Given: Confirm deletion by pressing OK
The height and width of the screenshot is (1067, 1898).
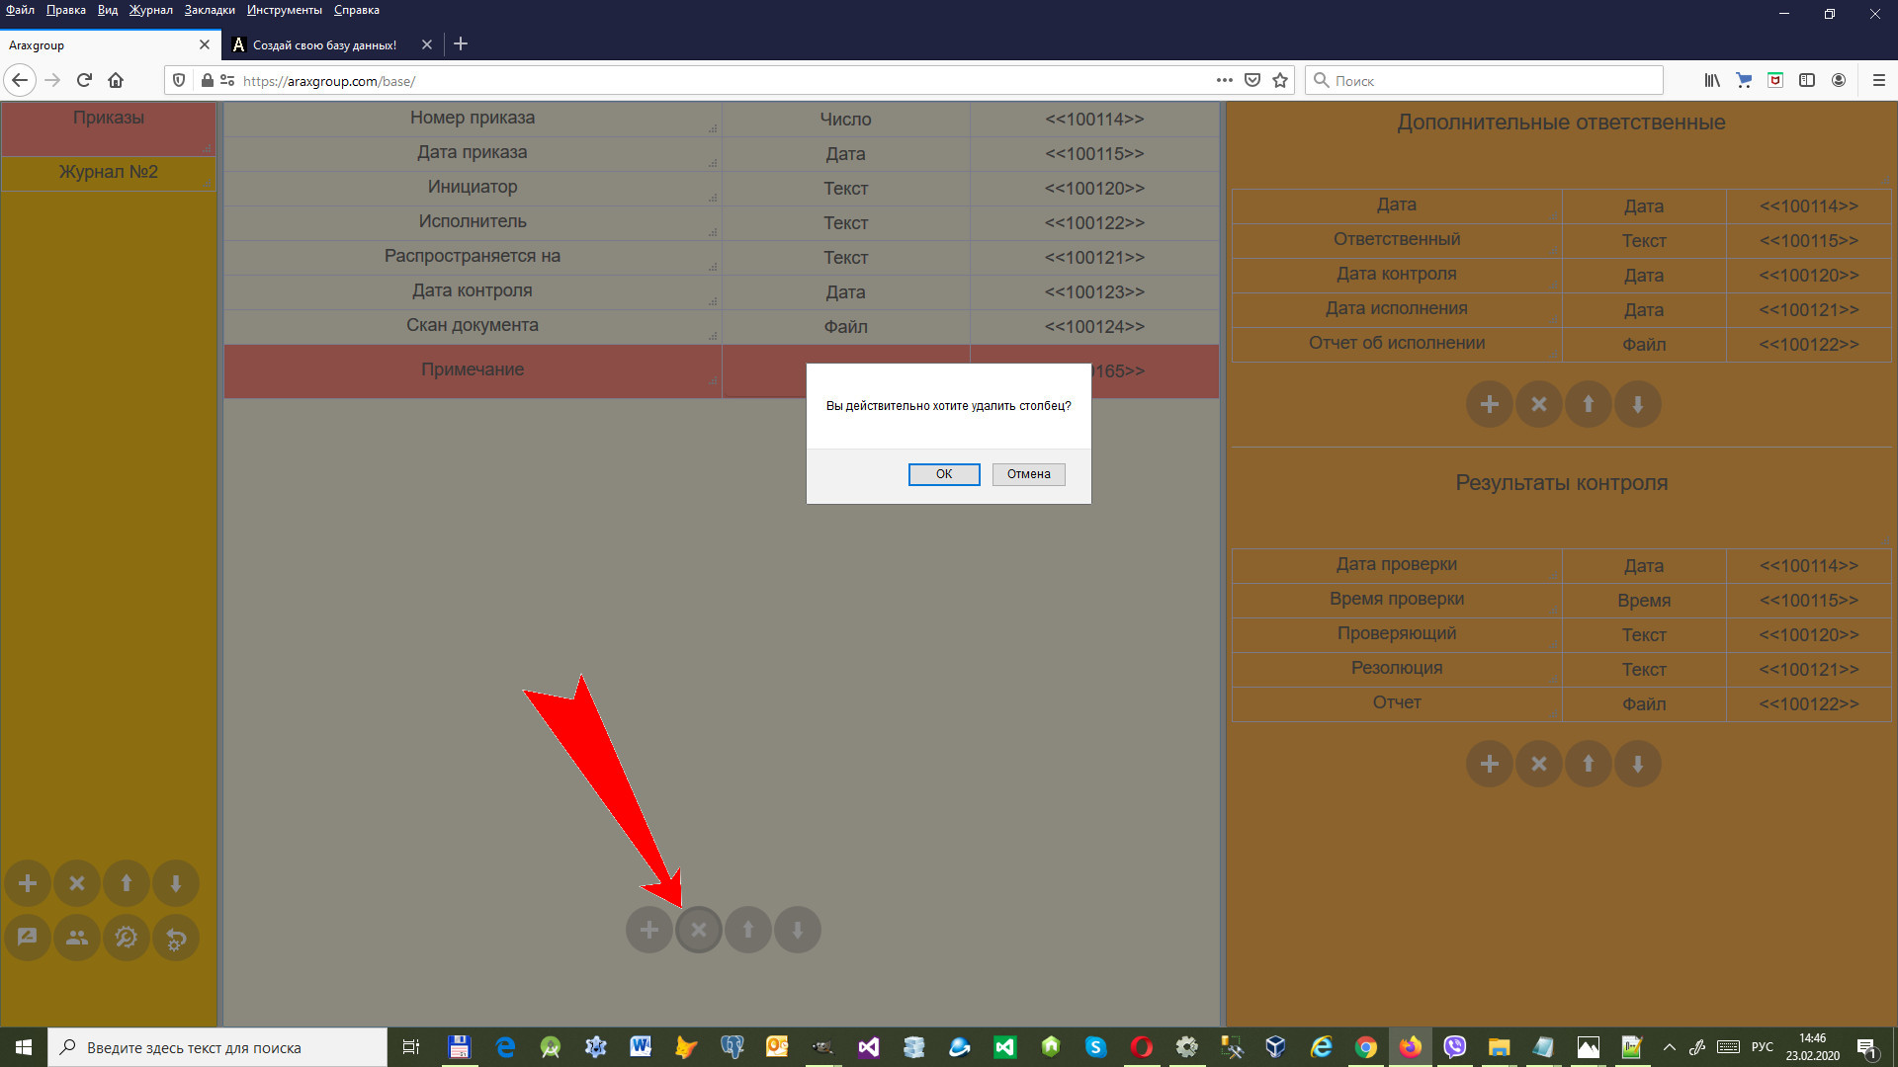Looking at the screenshot, I should tap(943, 474).
